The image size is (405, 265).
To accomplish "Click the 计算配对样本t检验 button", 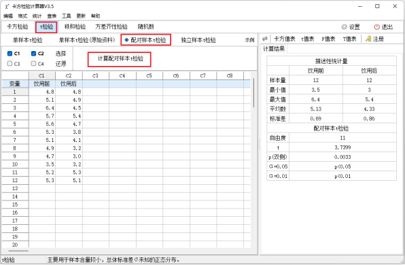I will tap(120, 59).
